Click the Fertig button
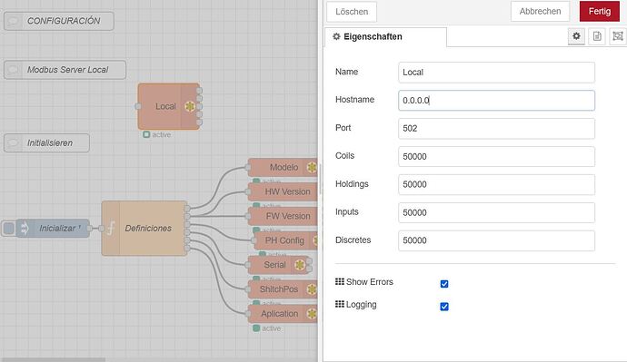 [599, 11]
